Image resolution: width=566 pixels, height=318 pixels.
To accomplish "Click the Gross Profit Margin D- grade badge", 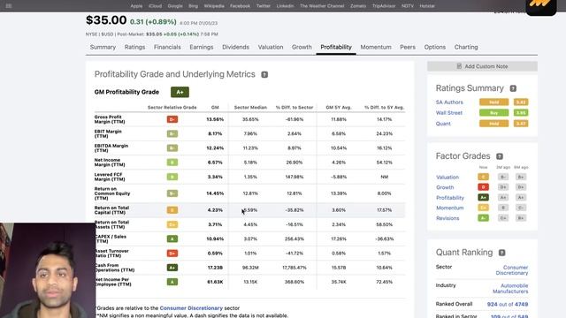I will 172,119.
